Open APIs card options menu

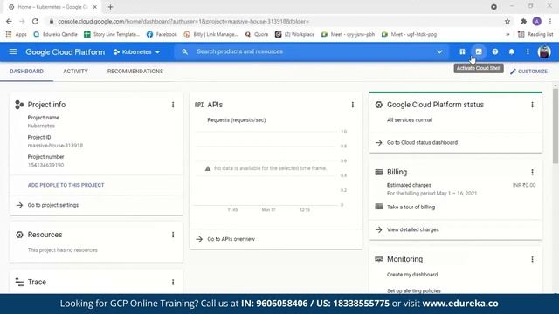tap(353, 105)
